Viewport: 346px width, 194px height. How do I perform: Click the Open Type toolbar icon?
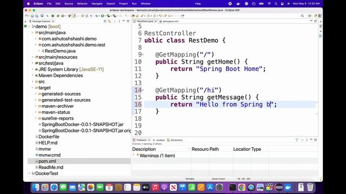pyautogui.click(x=133, y=16)
